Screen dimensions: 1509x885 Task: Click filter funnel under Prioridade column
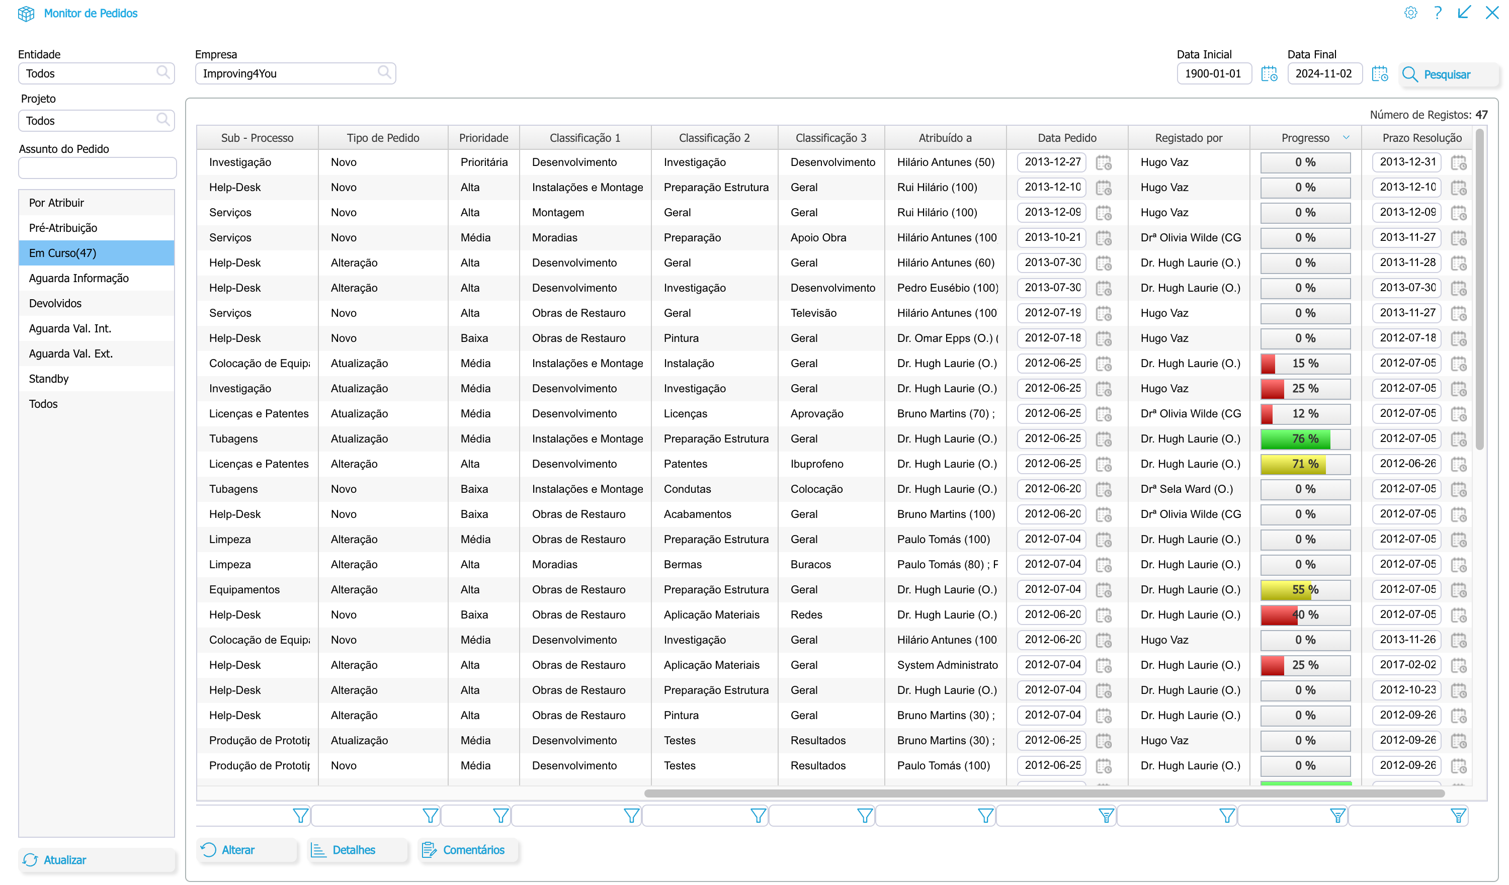click(500, 816)
